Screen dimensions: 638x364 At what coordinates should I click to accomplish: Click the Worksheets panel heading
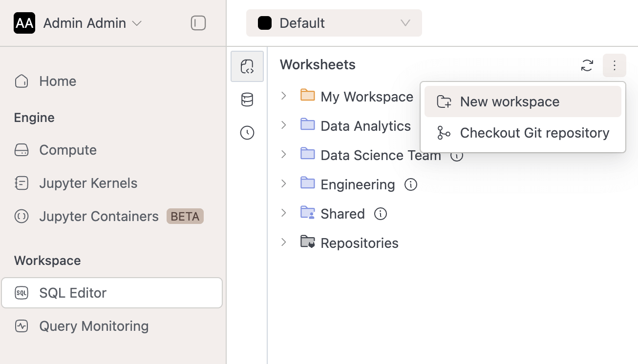click(x=318, y=64)
